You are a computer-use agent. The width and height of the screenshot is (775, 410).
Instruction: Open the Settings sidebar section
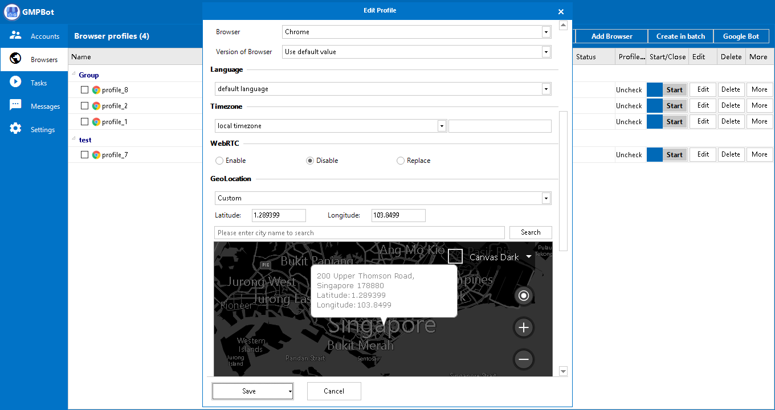tap(34, 129)
